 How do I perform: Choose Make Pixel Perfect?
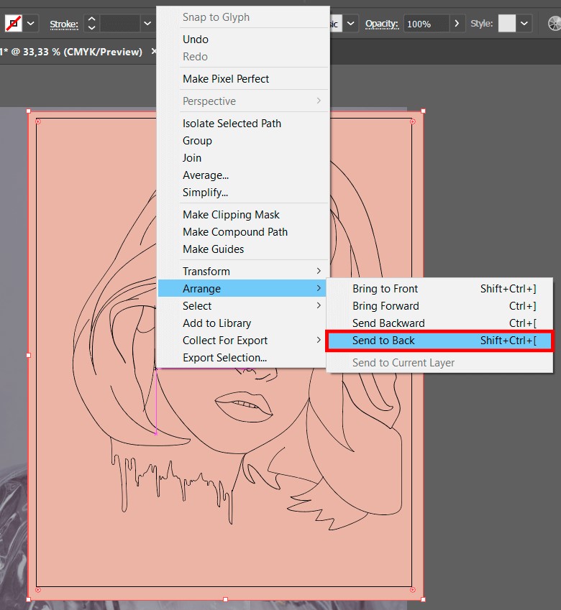tap(226, 79)
